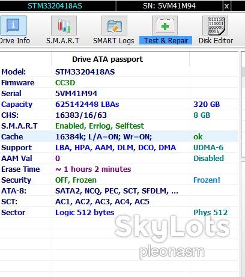
Task: Click the SN: 5VM41M94 title tab
Action: point(169,5)
